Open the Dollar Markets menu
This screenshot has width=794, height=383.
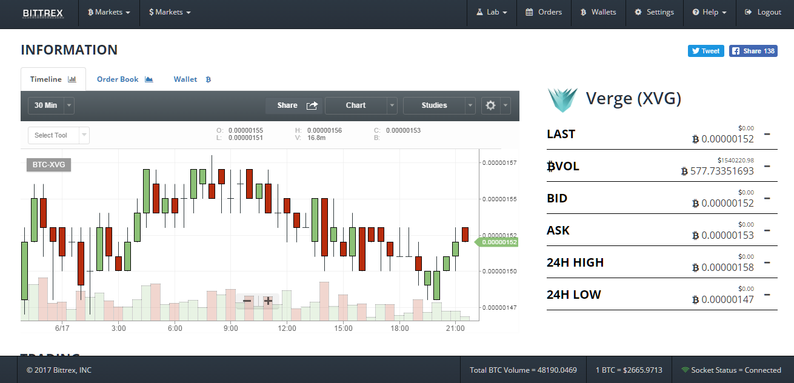[x=170, y=12]
